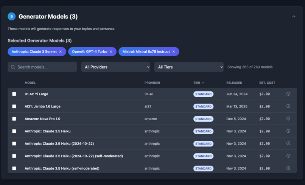Remove Anthropic: Claude 3 Sonnet chip
305x185 pixels.
point(61,51)
